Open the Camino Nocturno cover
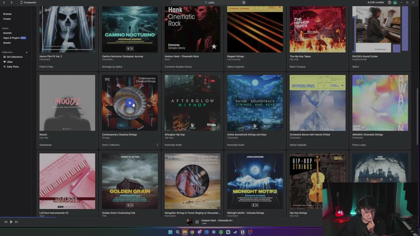 pos(130,29)
